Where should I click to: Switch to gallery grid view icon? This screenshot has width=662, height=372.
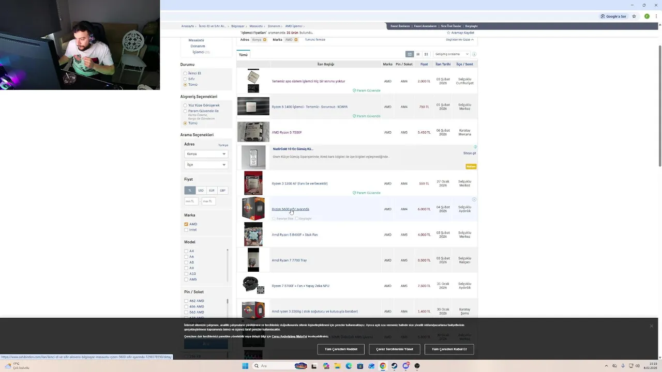(426, 54)
